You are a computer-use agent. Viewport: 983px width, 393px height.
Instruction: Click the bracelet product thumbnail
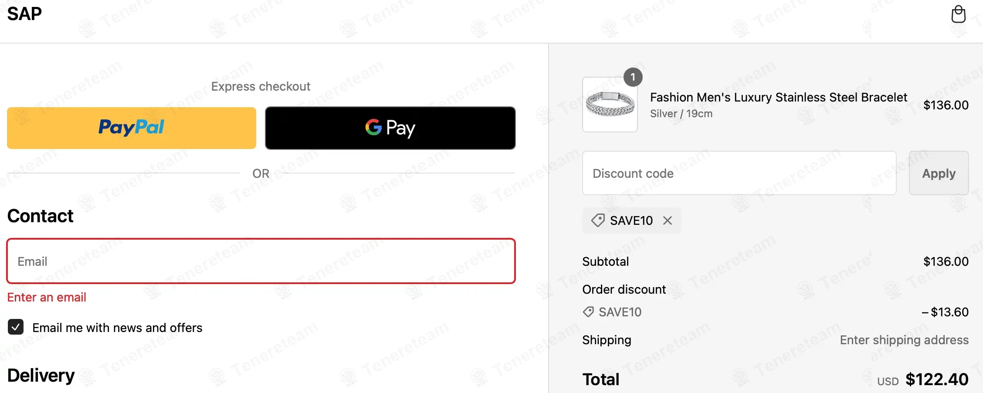[610, 105]
